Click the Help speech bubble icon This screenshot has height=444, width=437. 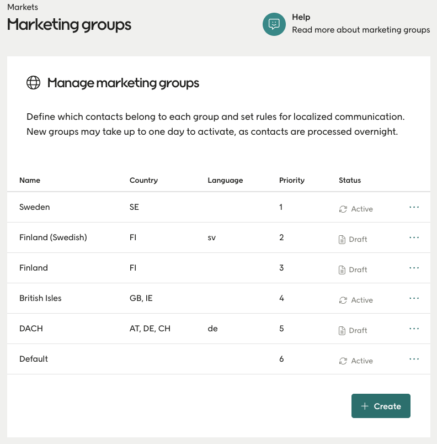point(274,24)
